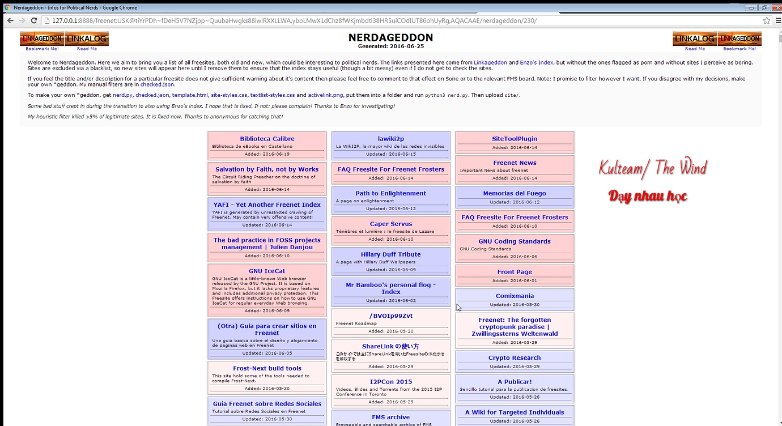The width and height of the screenshot is (782, 426).
Task: Open the site-styles.css link
Action: (228, 95)
